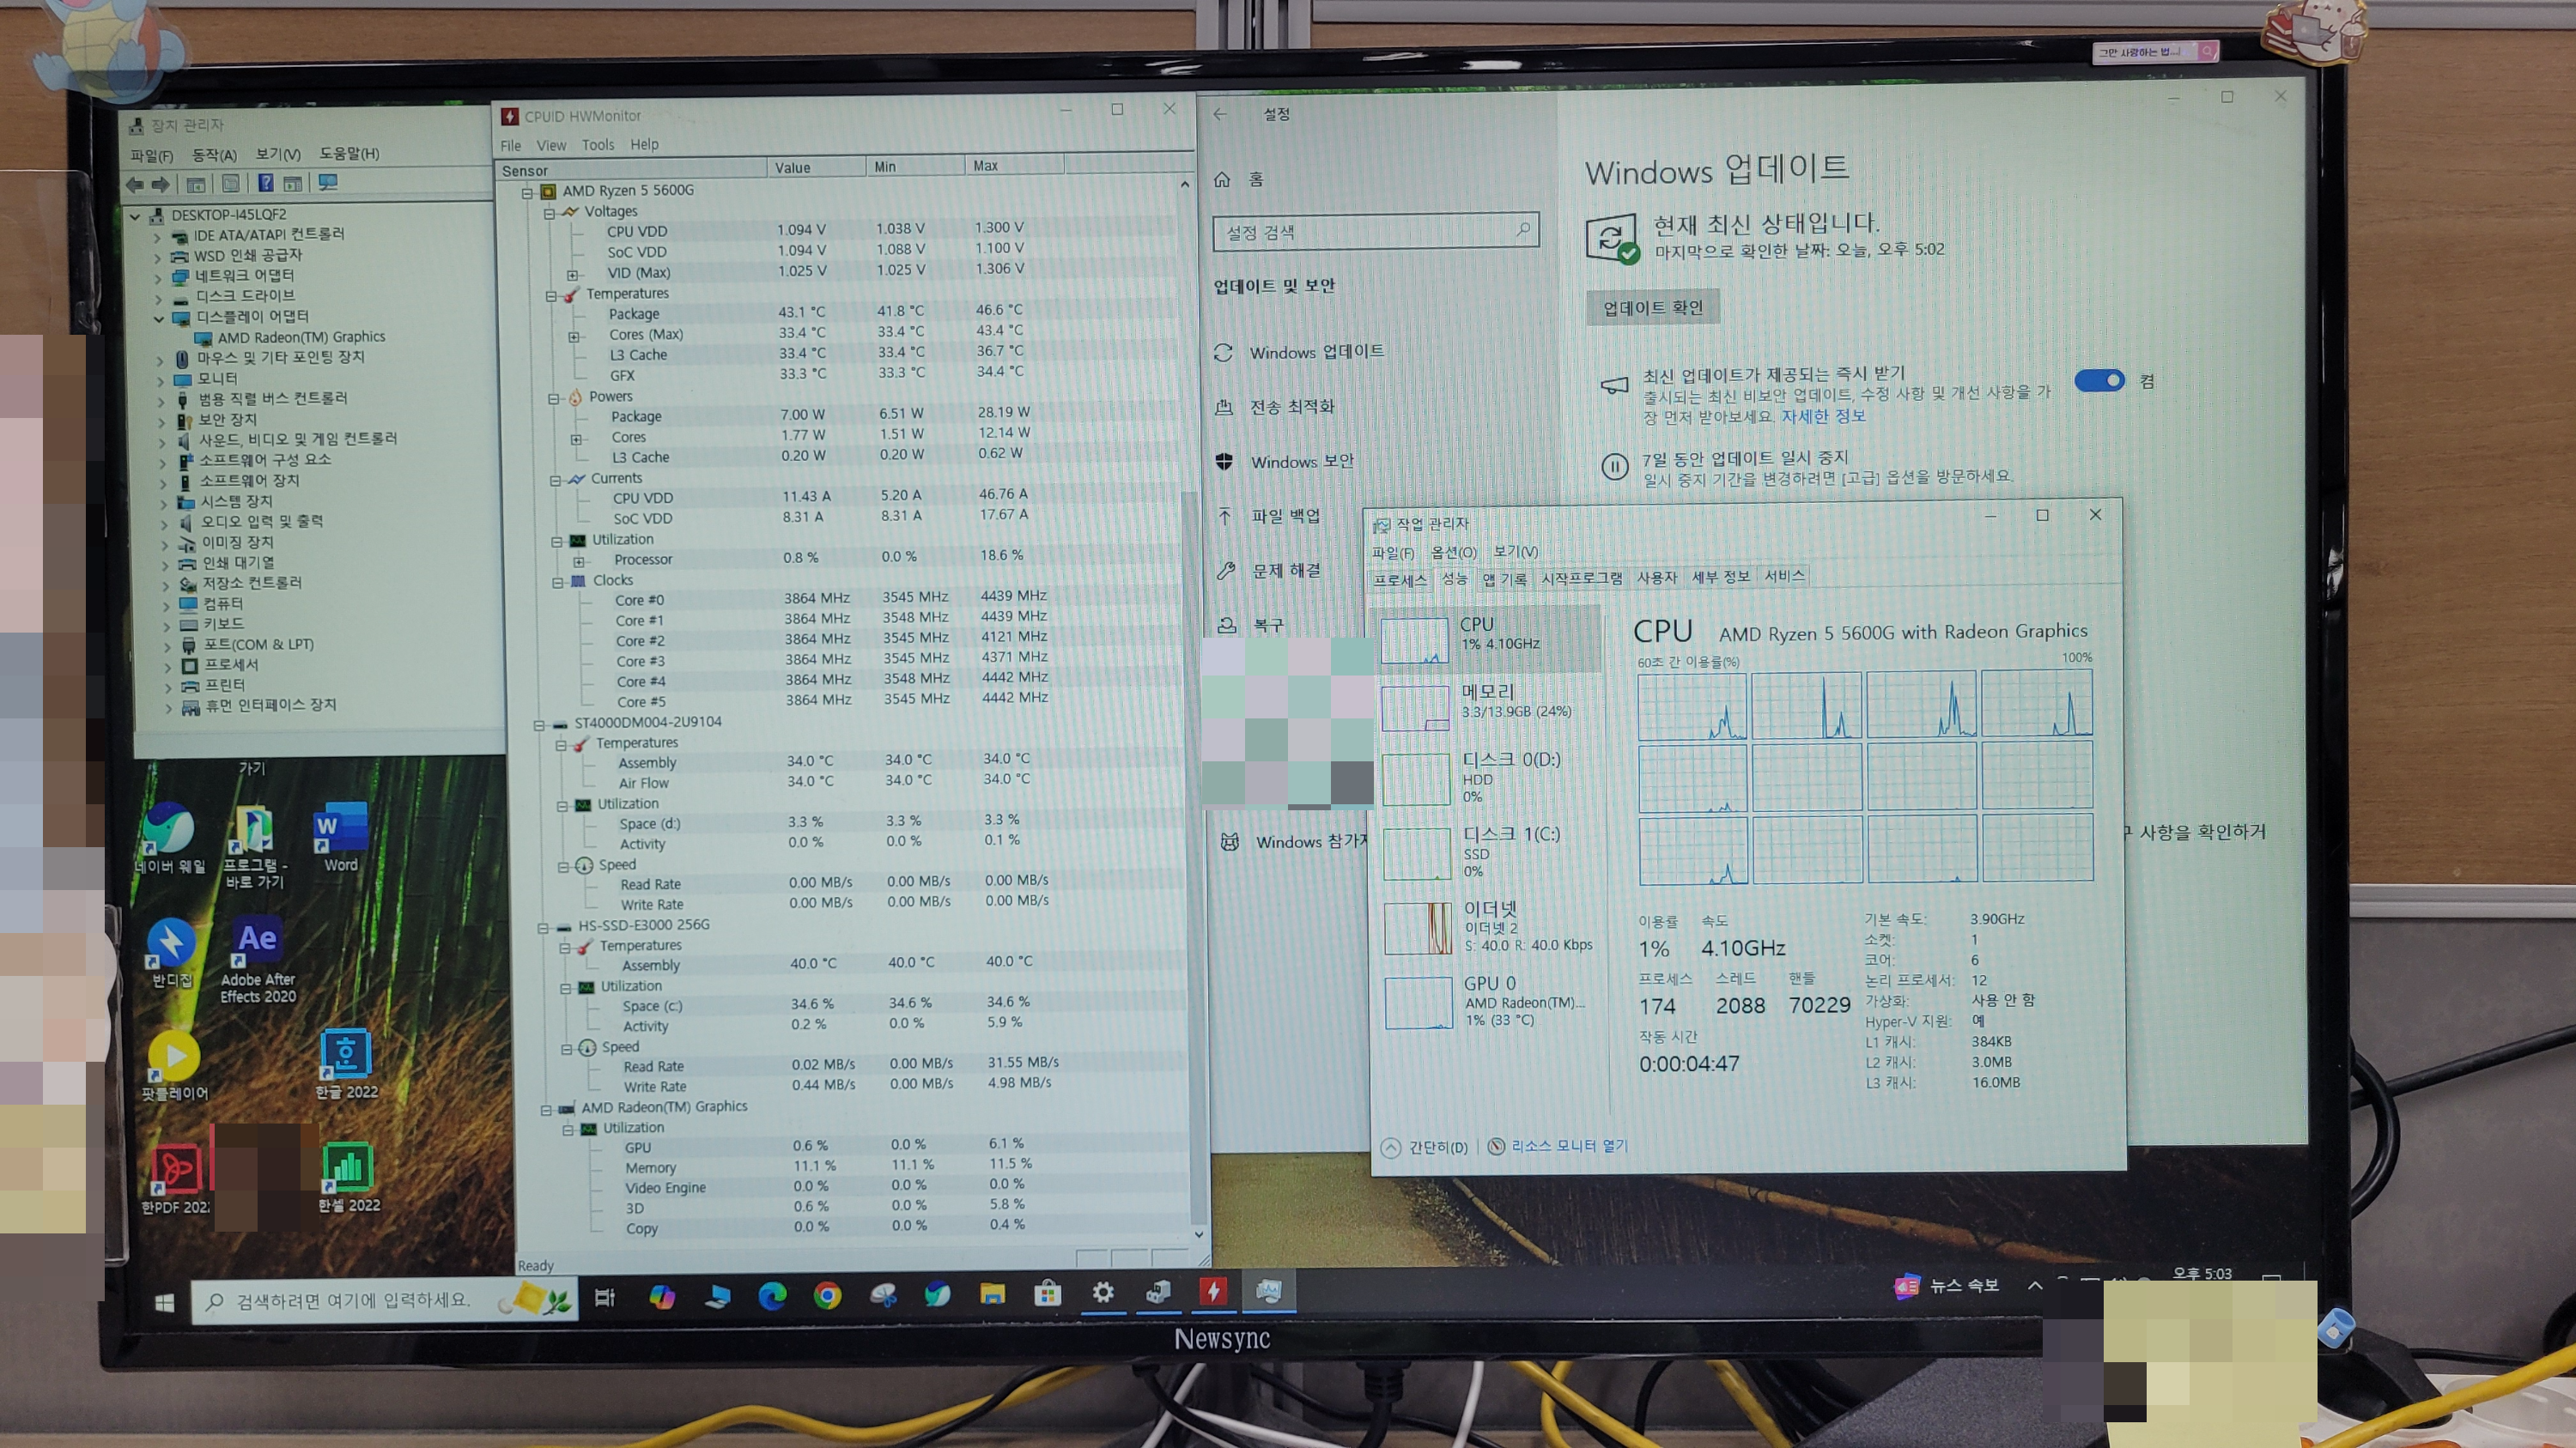Click the Forward arrow in Device Manager toolbar
The width and height of the screenshot is (2576, 1448).
coord(161,184)
